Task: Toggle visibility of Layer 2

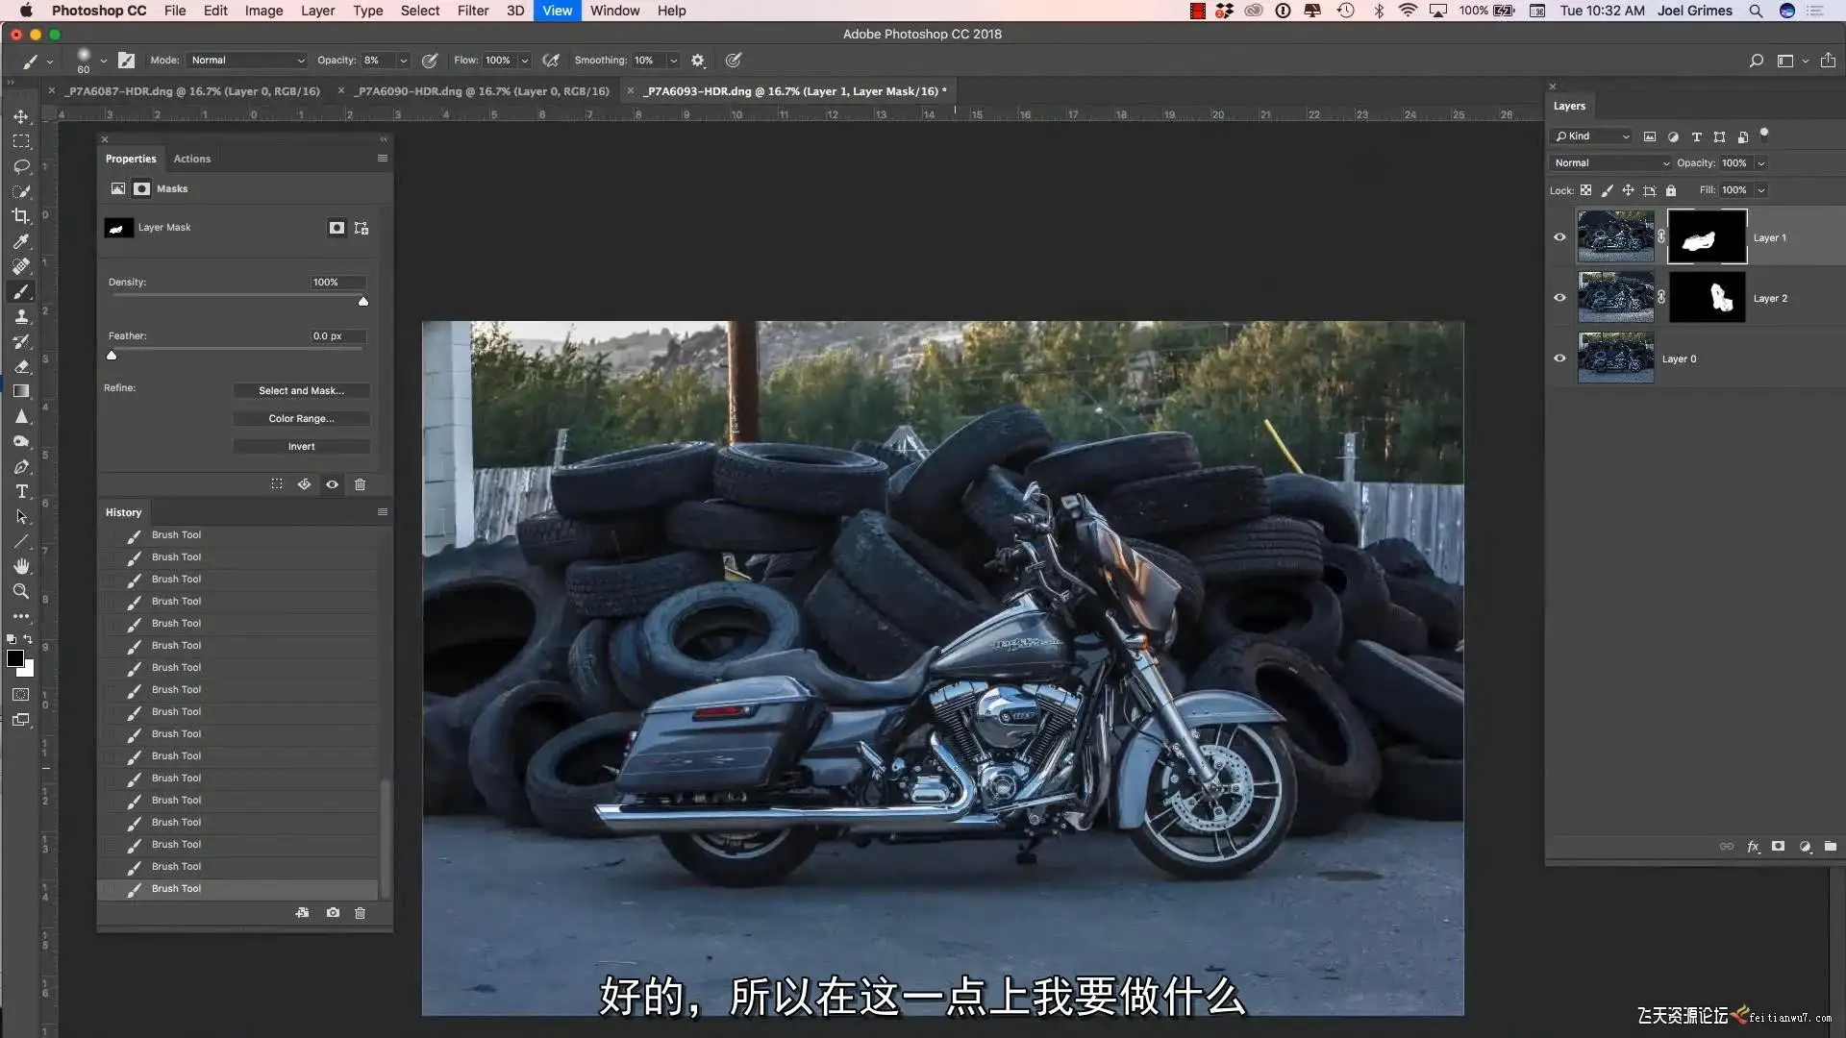Action: pos(1559,297)
